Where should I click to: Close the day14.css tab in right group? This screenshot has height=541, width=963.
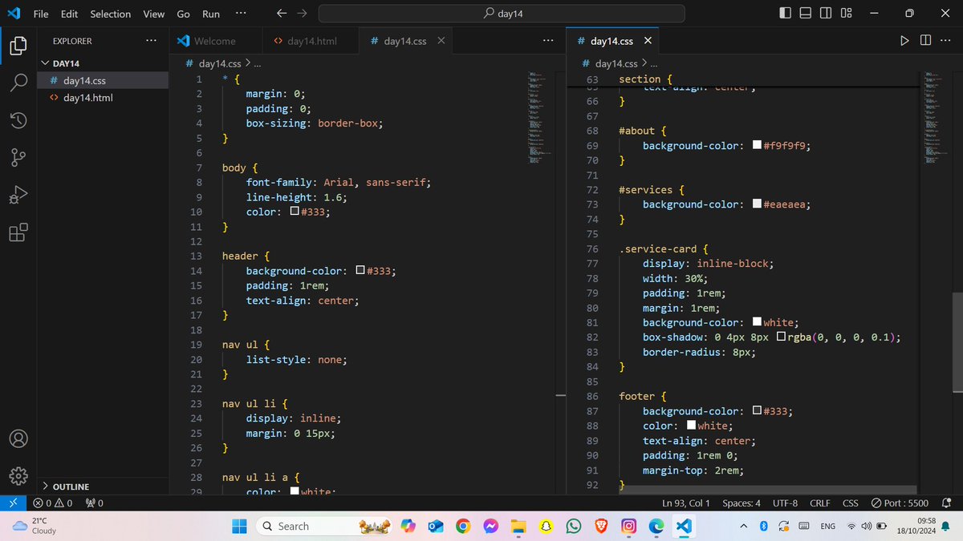pyautogui.click(x=648, y=41)
